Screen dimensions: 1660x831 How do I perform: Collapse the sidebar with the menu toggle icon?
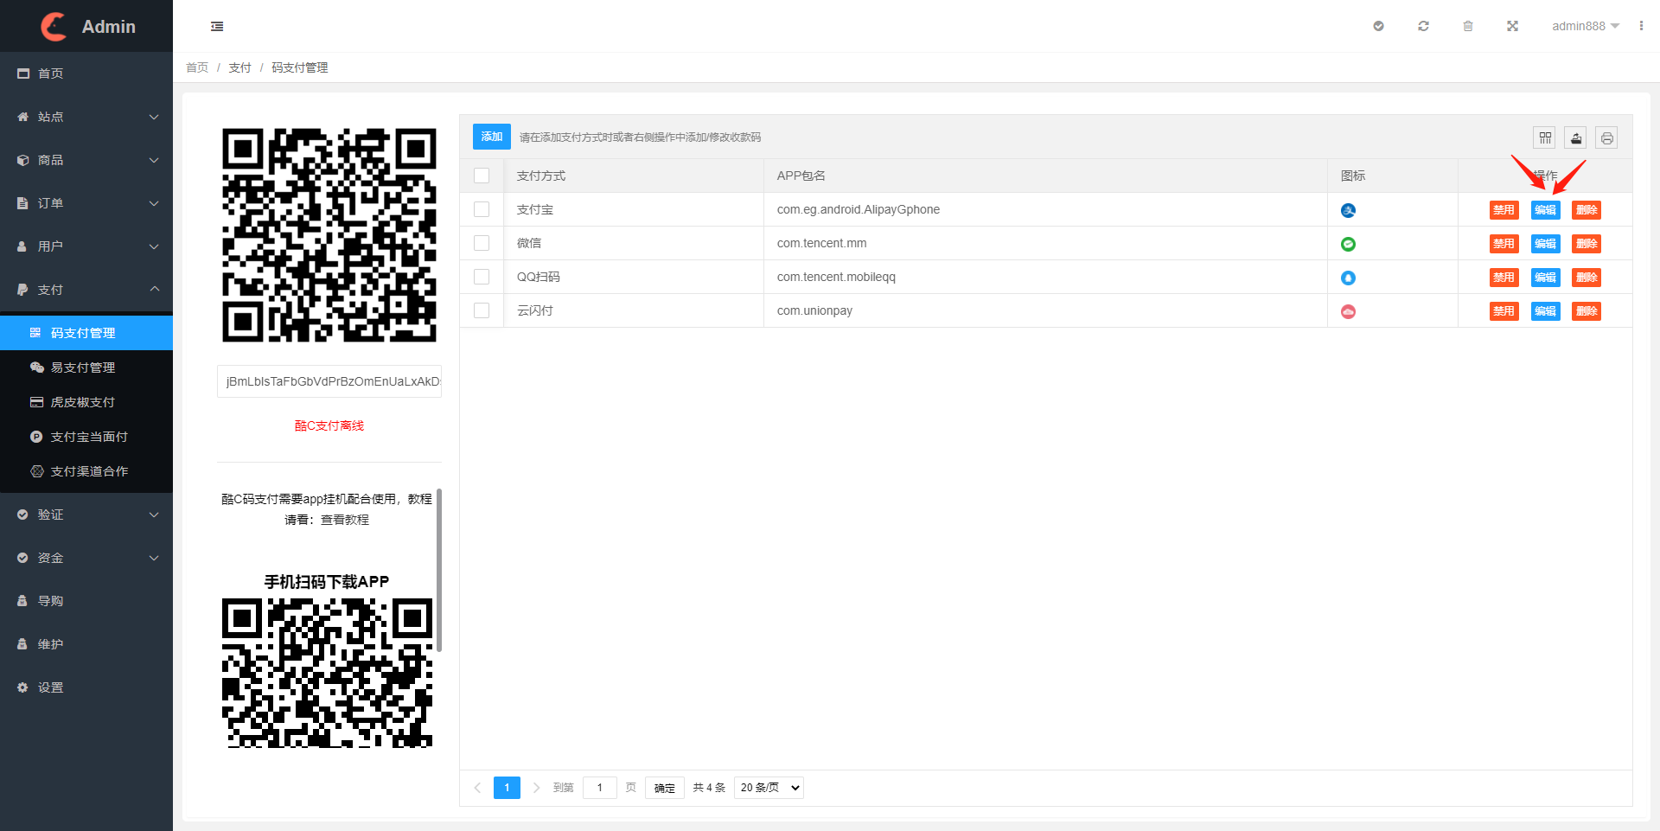(217, 27)
